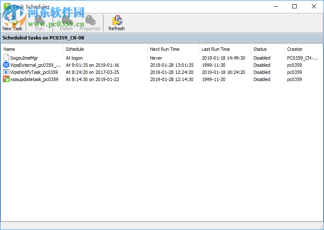Select the wpsupdatetask_pc0359 task name
Screen dimensions: 324x230
(x=35, y=79)
